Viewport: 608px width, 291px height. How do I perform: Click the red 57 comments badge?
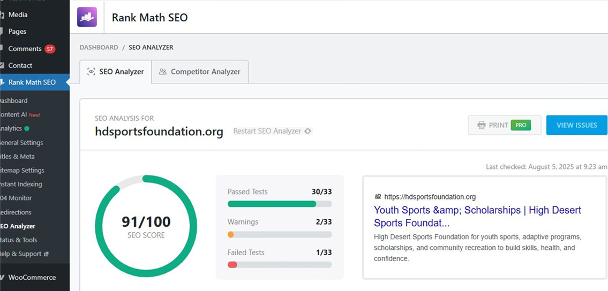coord(50,49)
